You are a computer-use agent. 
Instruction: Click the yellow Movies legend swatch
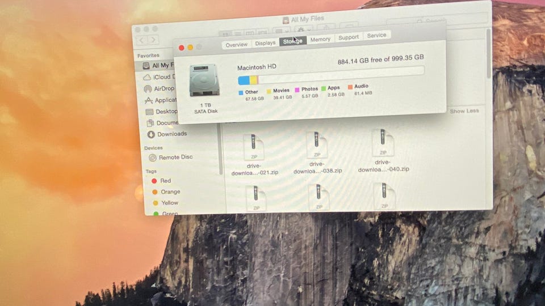point(269,91)
